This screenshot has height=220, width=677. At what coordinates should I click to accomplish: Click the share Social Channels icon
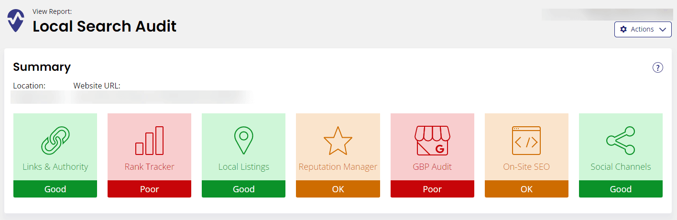[x=621, y=141]
